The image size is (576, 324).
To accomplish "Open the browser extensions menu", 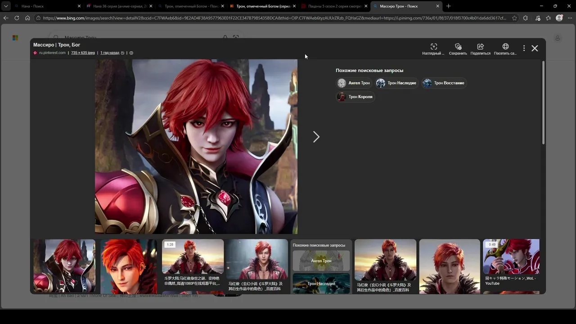I will point(526,18).
